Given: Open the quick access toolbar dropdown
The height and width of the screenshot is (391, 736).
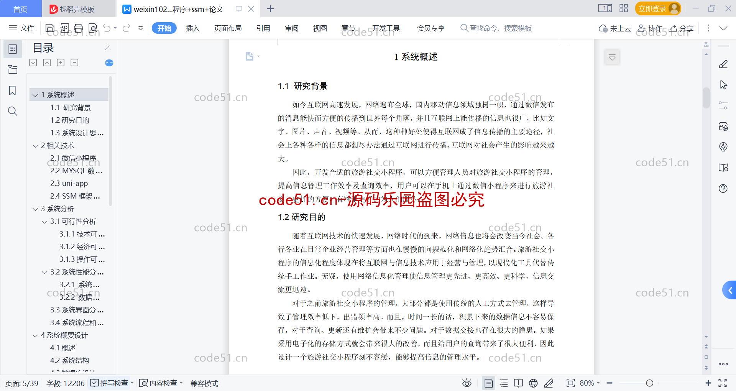Looking at the screenshot, I should (x=141, y=28).
